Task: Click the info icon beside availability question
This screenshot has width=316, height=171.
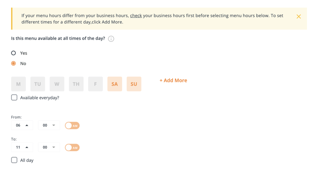Action: [111, 39]
